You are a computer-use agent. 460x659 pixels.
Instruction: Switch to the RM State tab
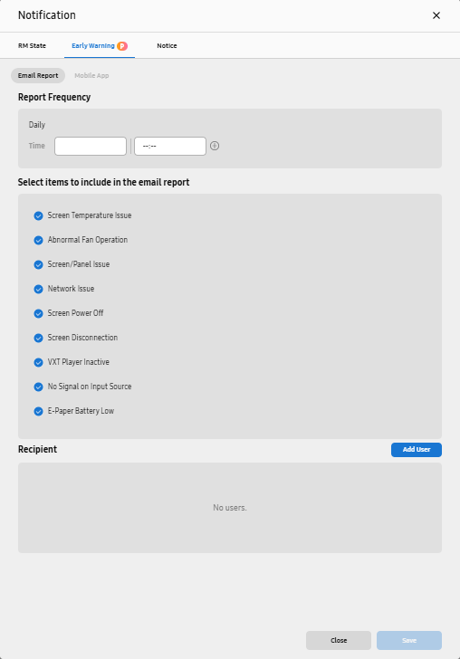coord(32,45)
